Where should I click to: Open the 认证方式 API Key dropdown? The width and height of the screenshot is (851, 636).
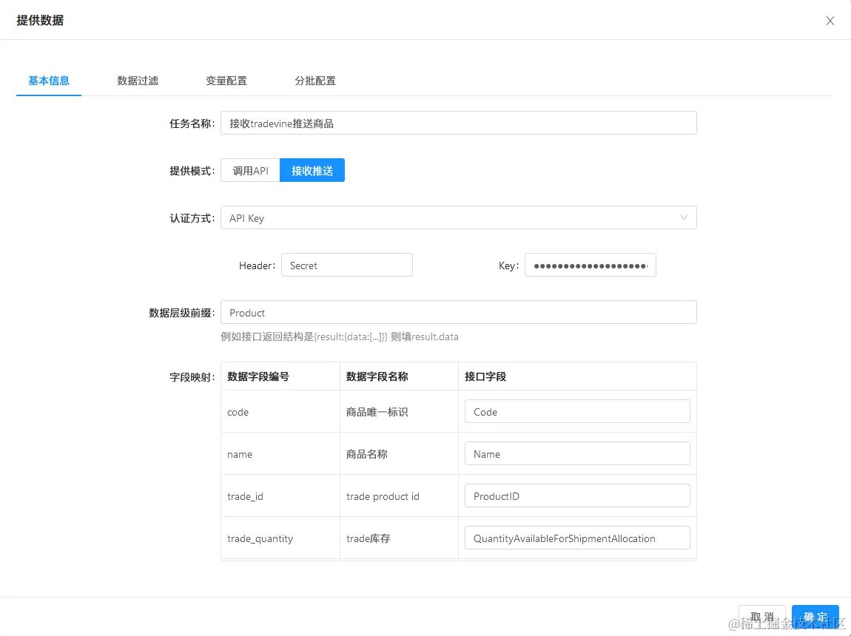click(x=459, y=217)
